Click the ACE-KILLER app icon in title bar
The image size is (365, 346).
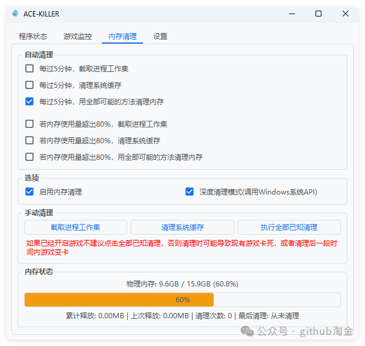[15, 14]
